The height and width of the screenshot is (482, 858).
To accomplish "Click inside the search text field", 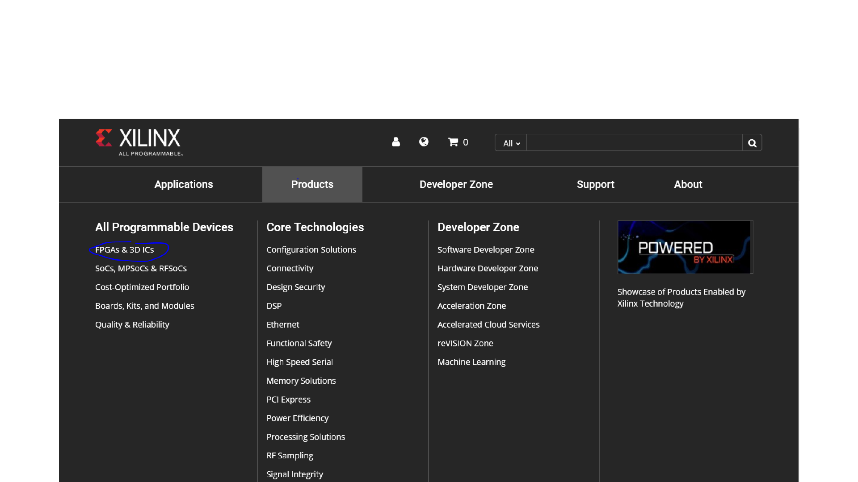I will tap(634, 143).
